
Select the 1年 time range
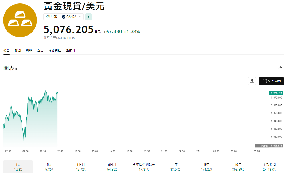point(175,167)
